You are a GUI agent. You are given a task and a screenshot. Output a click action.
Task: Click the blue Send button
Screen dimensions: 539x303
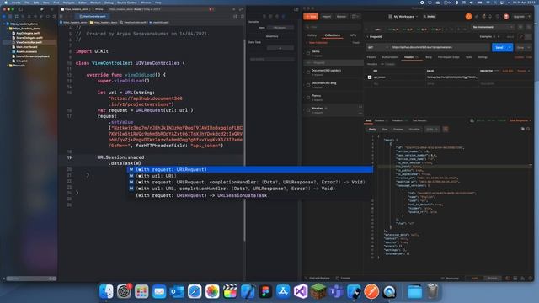pos(499,47)
